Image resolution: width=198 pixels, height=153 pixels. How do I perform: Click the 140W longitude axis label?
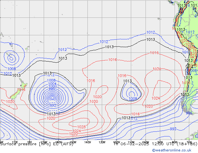(87, 142)
